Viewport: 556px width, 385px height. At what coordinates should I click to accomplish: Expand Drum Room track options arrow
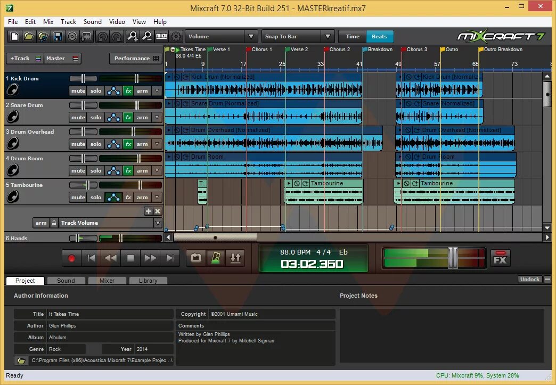(157, 170)
